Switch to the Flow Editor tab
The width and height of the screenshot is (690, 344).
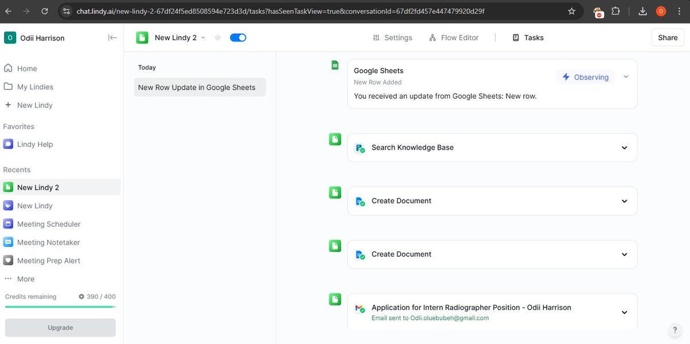coord(454,37)
